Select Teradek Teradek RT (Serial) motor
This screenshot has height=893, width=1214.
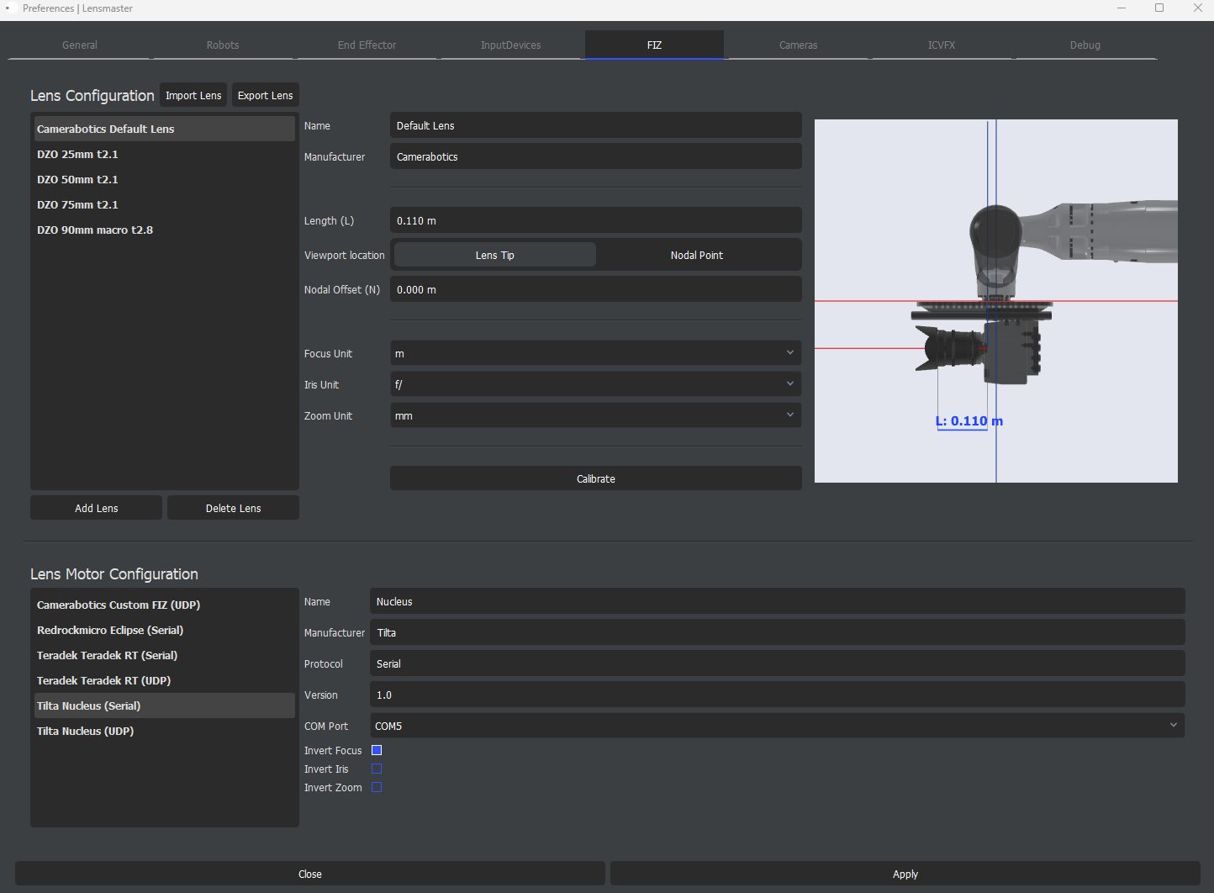165,655
